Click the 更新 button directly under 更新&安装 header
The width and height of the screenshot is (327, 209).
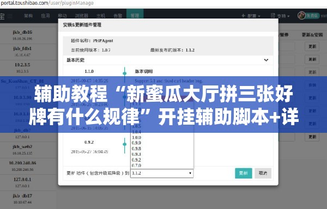(312, 46)
